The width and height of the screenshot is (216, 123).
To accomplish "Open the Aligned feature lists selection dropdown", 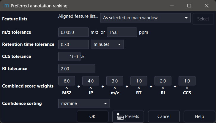I will pos(145,18).
